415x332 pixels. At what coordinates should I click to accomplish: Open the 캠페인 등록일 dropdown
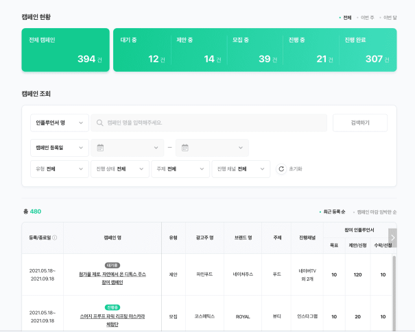click(x=60, y=148)
